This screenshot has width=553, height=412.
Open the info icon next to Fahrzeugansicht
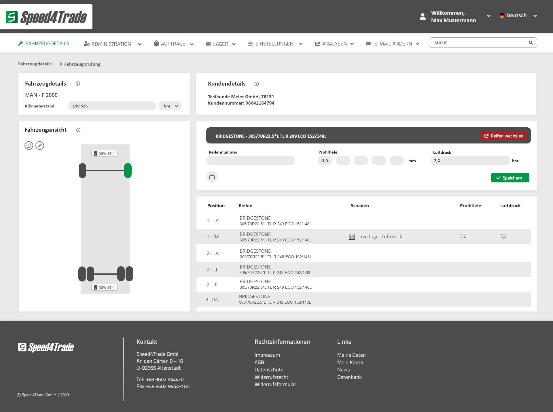click(x=78, y=130)
